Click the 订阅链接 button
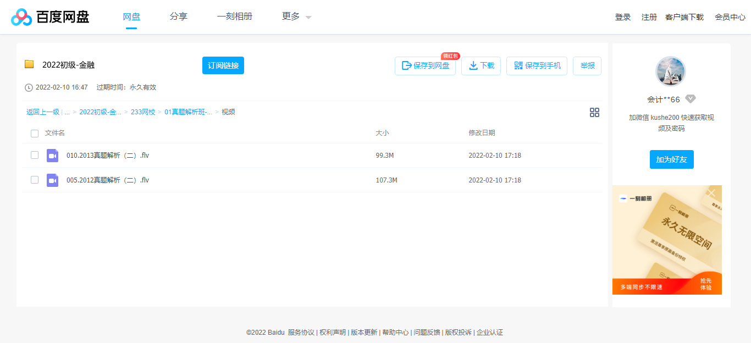Screen dimensions: 751x343 pos(223,65)
